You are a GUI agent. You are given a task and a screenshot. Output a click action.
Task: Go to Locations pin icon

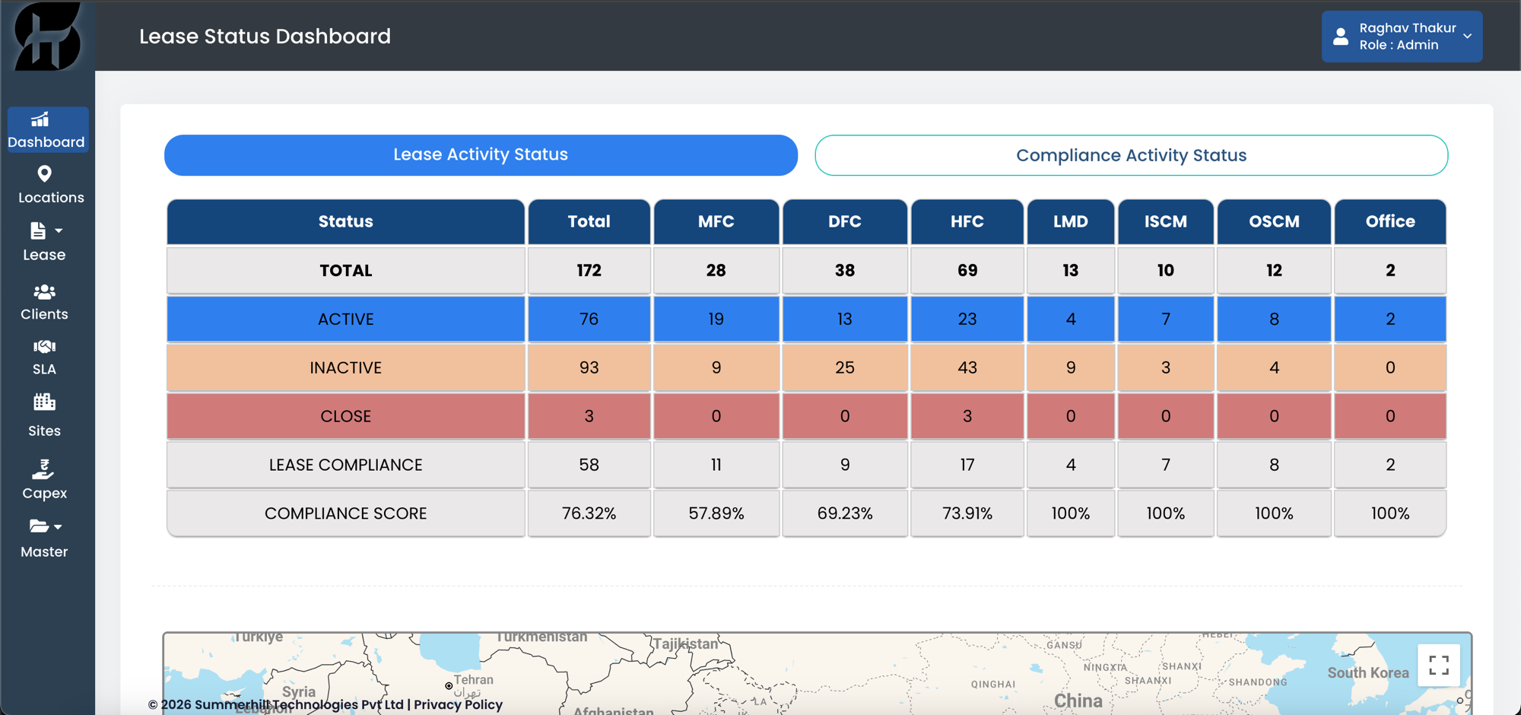coord(45,174)
